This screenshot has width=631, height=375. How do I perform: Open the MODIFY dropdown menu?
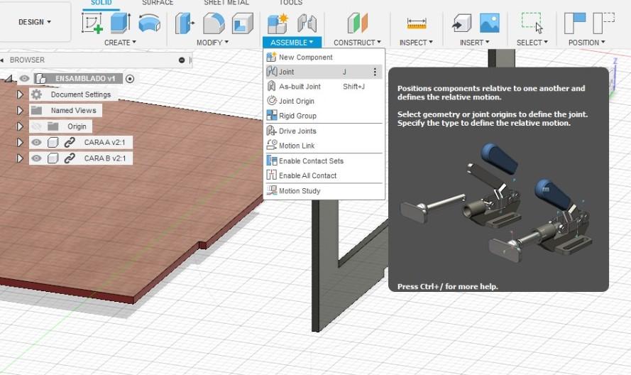click(212, 43)
